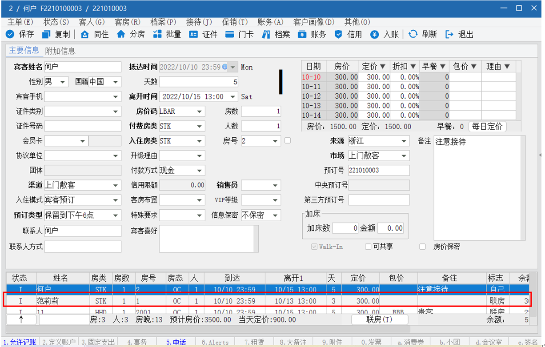Open the 主单(E) menu

[20, 22]
